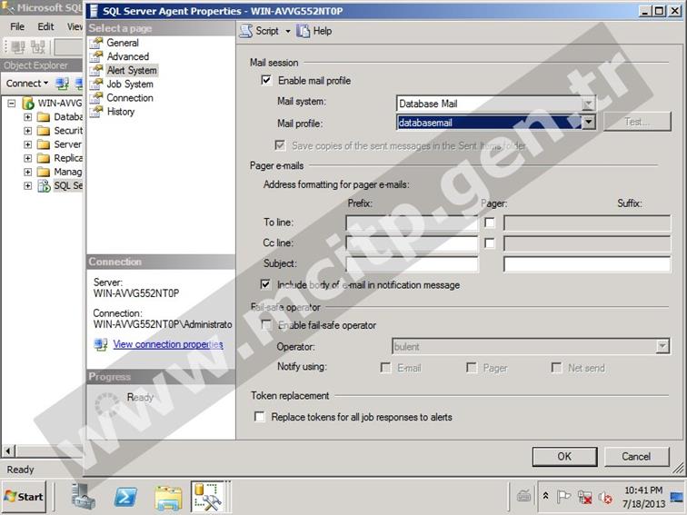Click the To line Prefix input field

point(412,223)
